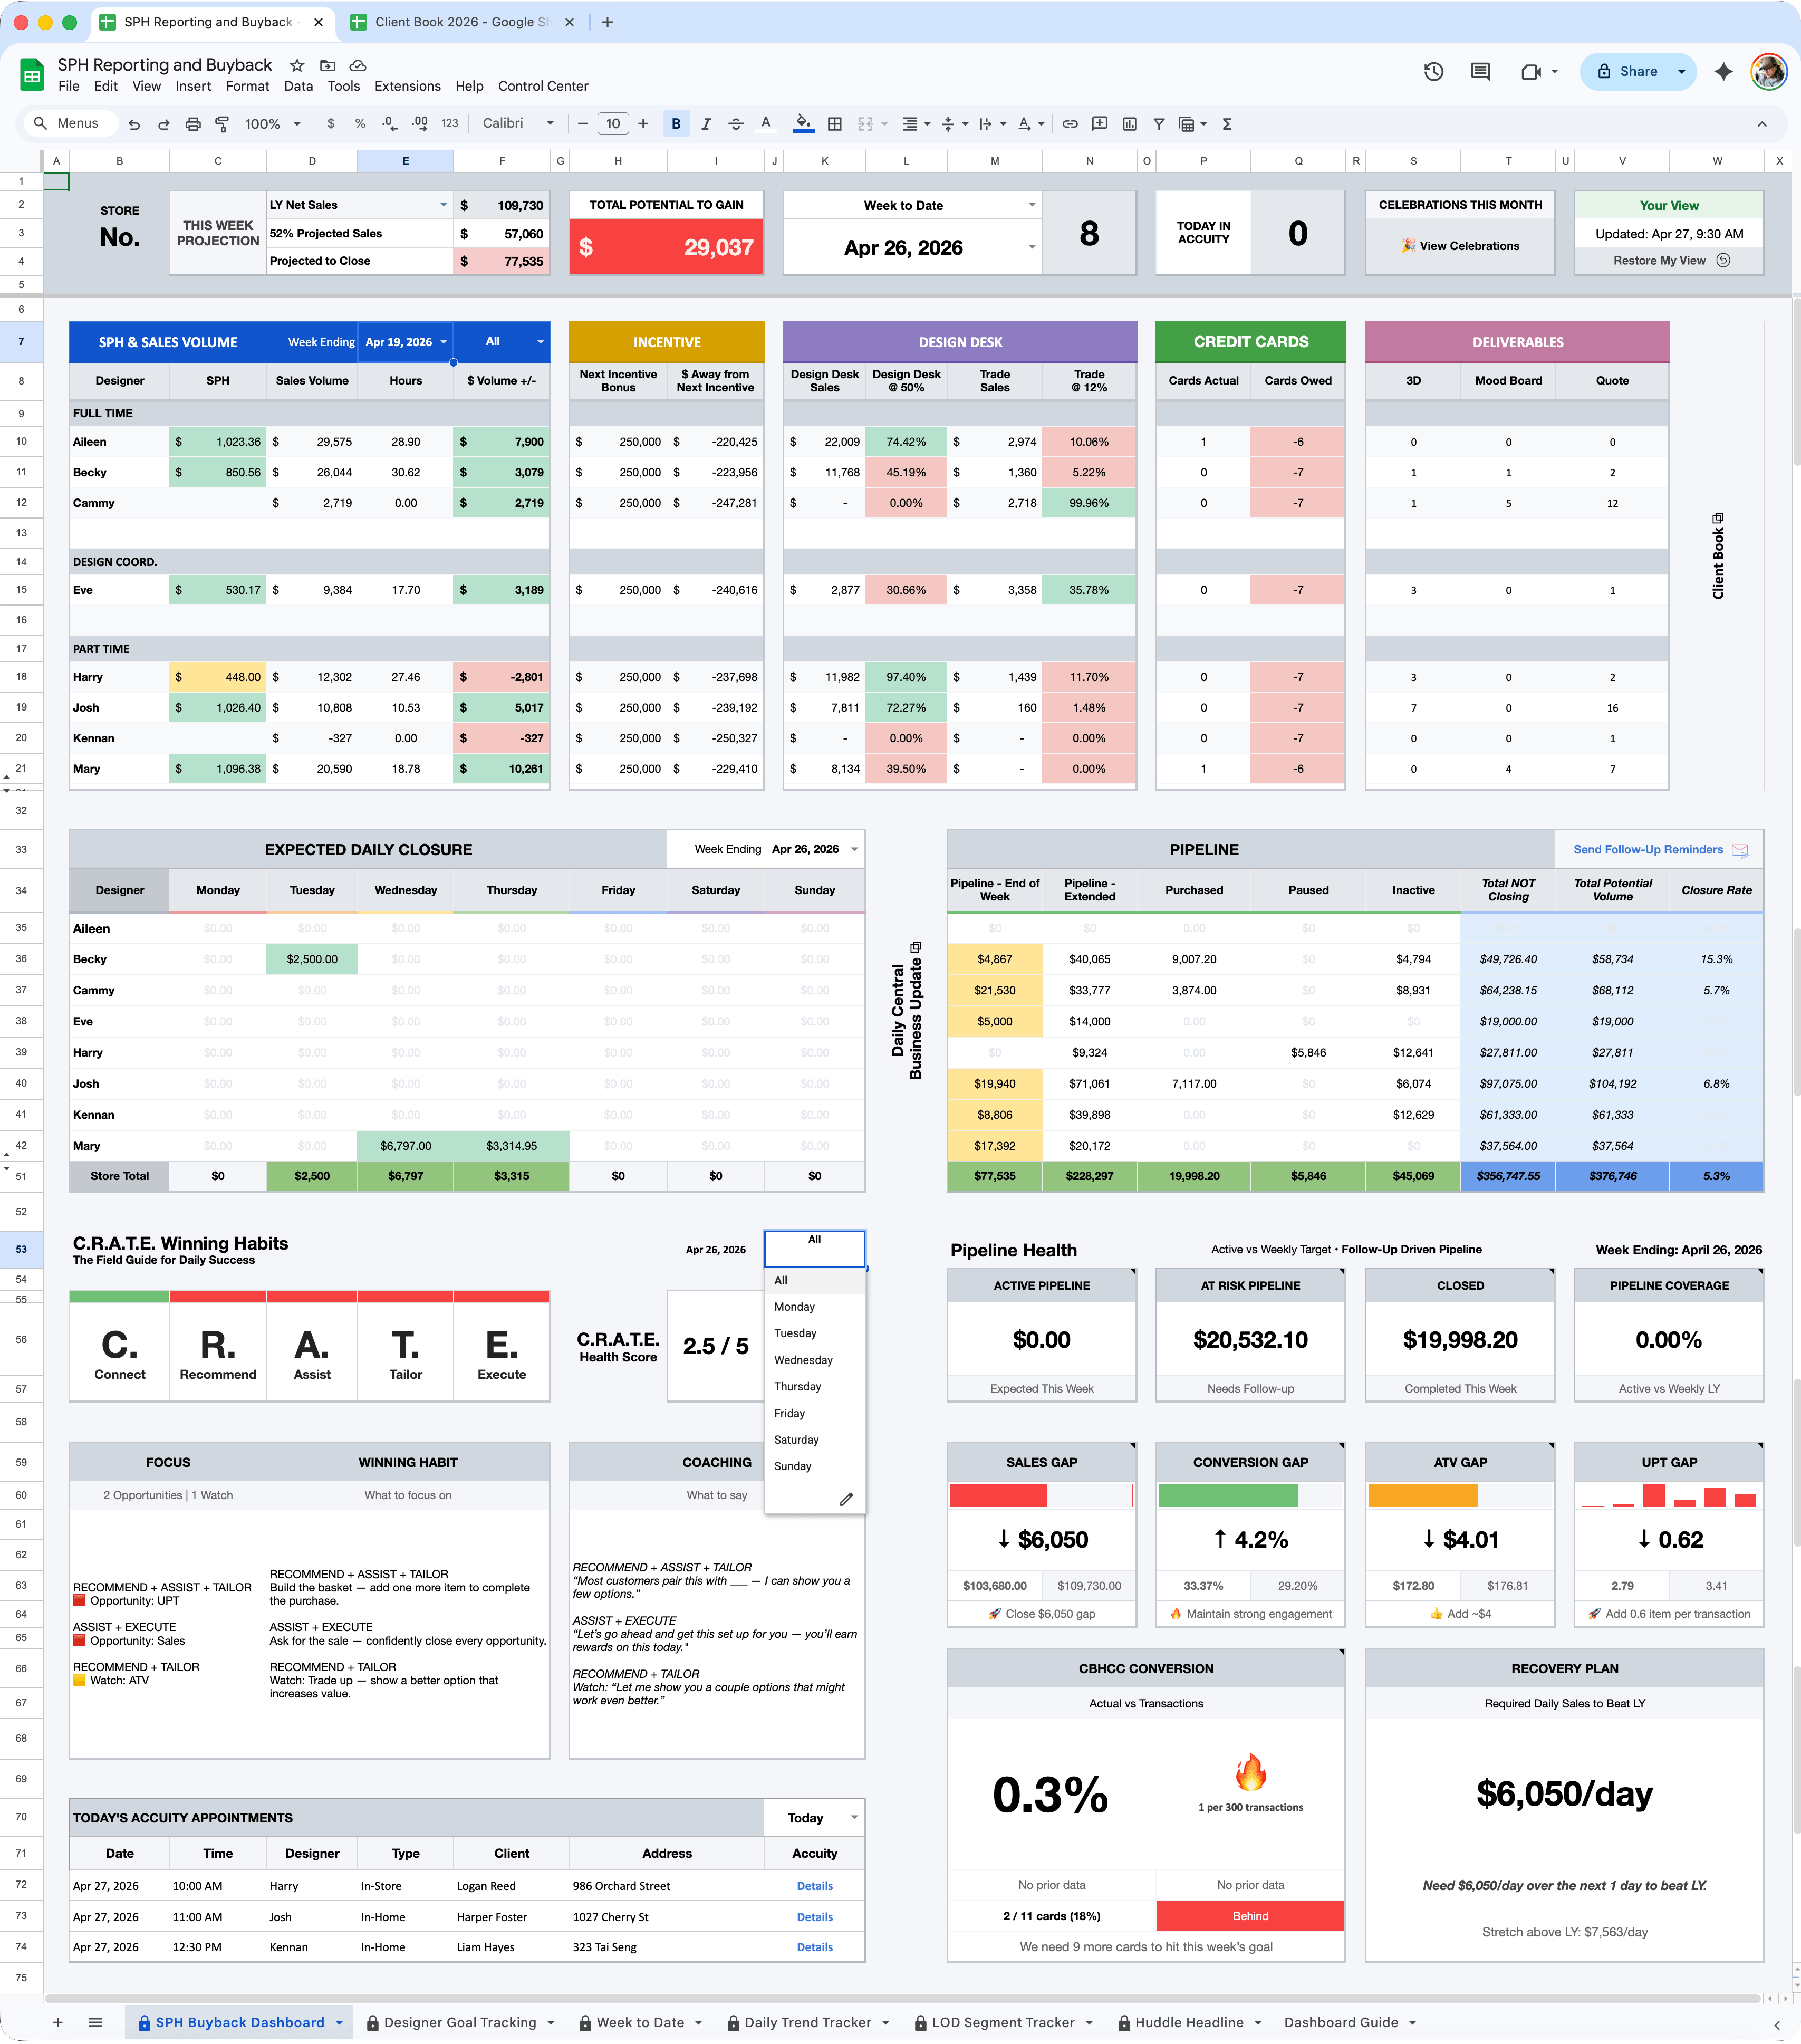This screenshot has height=2044, width=1801.
Task: Select Wednesday from the day list
Action: (803, 1360)
